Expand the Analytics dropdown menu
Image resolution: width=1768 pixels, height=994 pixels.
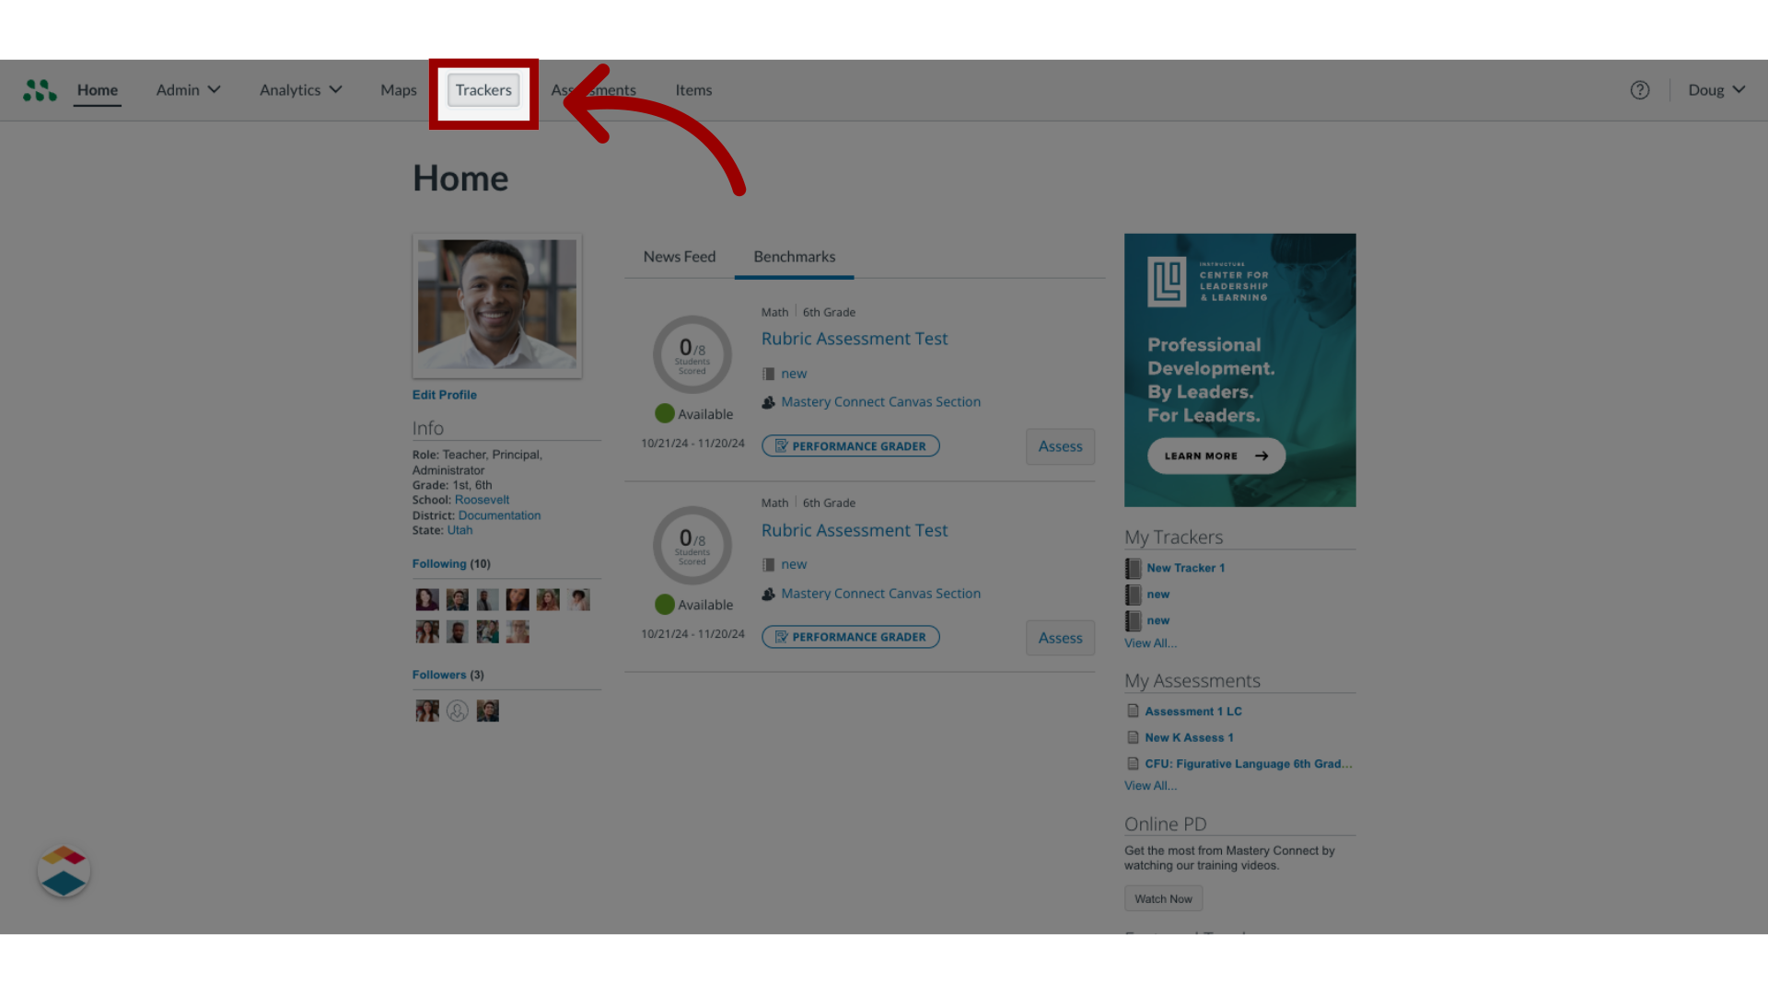click(300, 88)
